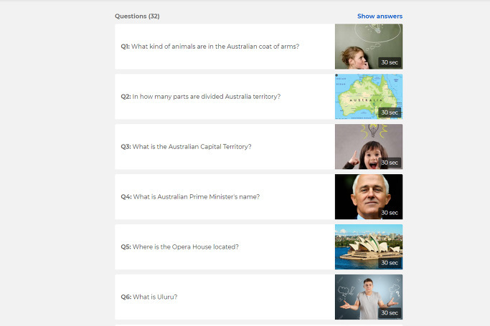Click the Show answers link

[380, 16]
